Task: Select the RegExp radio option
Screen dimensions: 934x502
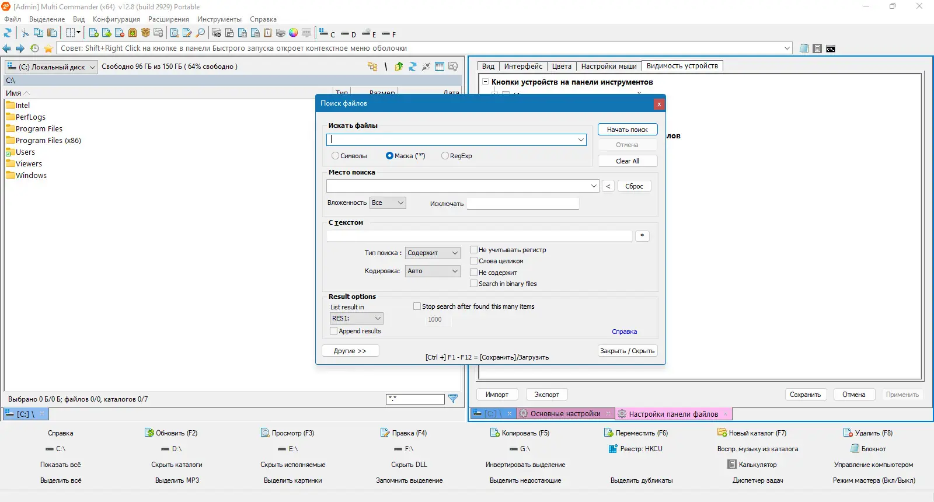Action: coord(445,156)
